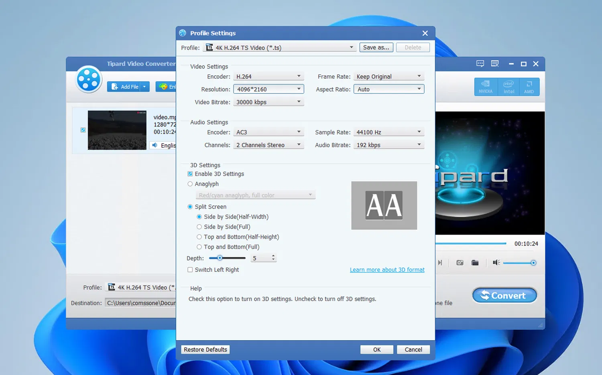Image resolution: width=602 pixels, height=375 pixels.
Task: Toggle the video file checkbox
Action: pos(83,130)
